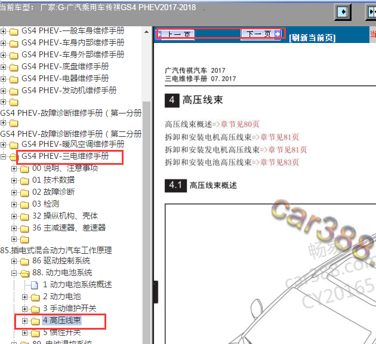Expand the GS4 PHEV-车身外部维修手册 node

pos(3,55)
